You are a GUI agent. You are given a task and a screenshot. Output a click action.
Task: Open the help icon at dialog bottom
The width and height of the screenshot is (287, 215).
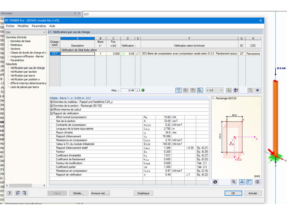[9, 193]
